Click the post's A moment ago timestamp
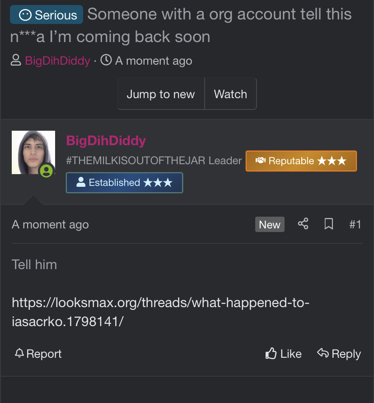Screen dimensions: 374x403 tap(50, 225)
